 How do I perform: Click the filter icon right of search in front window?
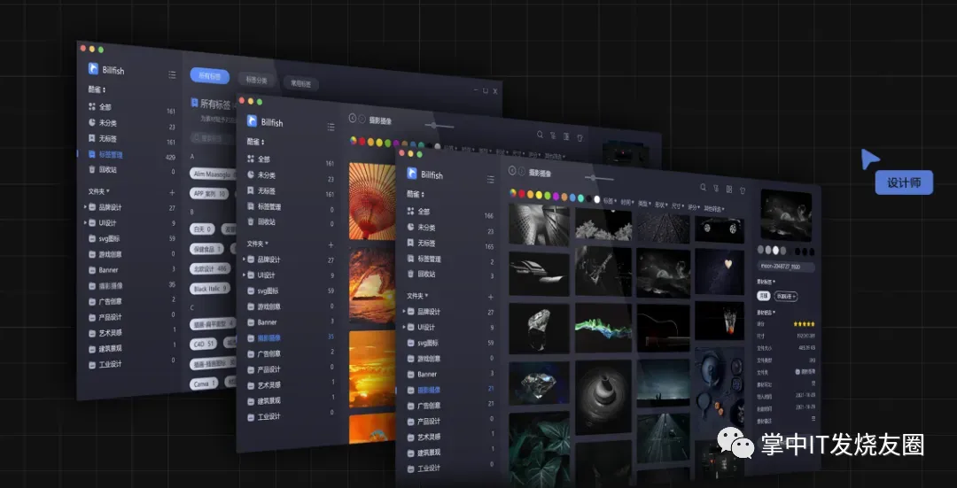click(716, 189)
